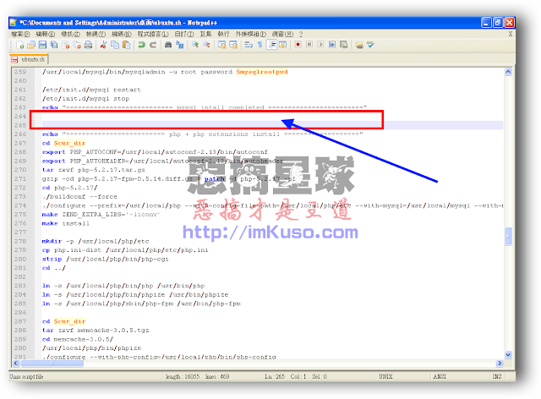Toggle synchronized horizontal scrolling icon
541x399 pixels.
point(233,45)
